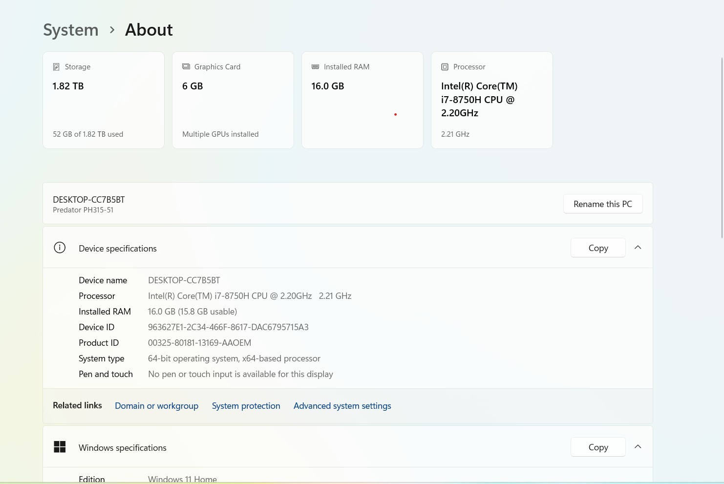Open the Graphics Card 6 GB card
This screenshot has height=484, width=724.
click(x=233, y=100)
